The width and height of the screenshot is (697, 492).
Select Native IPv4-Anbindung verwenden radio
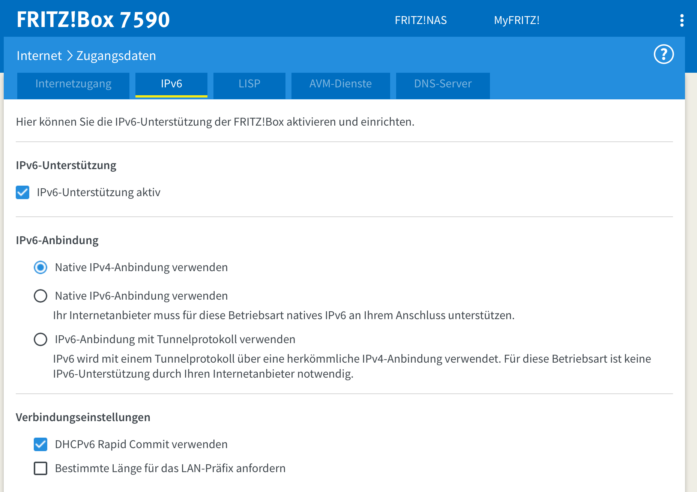point(41,267)
